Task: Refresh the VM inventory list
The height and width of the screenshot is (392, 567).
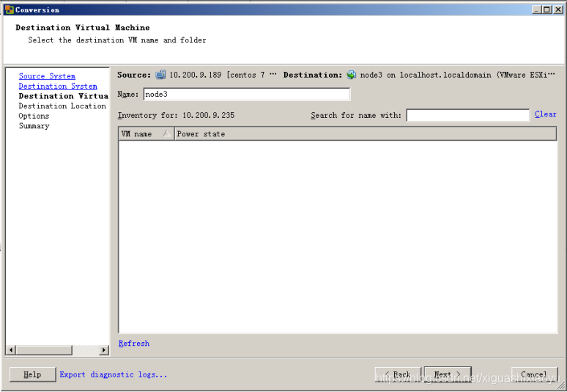Action: point(134,344)
